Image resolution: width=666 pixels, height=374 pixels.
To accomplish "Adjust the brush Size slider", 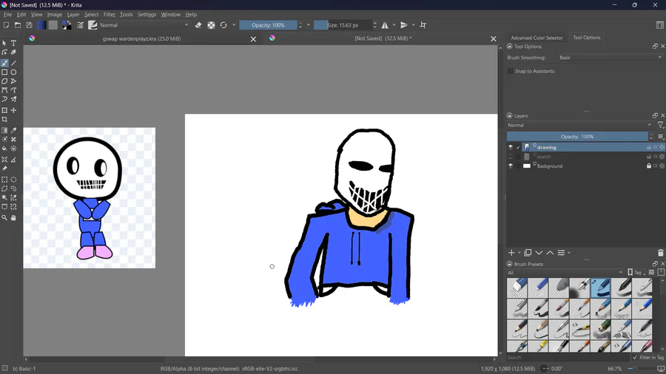I will [x=343, y=25].
